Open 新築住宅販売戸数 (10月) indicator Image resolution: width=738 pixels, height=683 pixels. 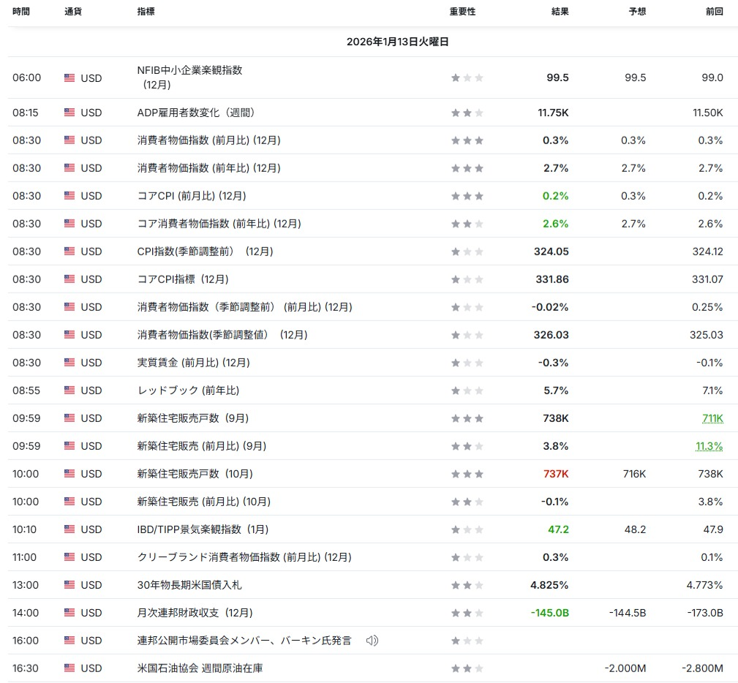(195, 474)
